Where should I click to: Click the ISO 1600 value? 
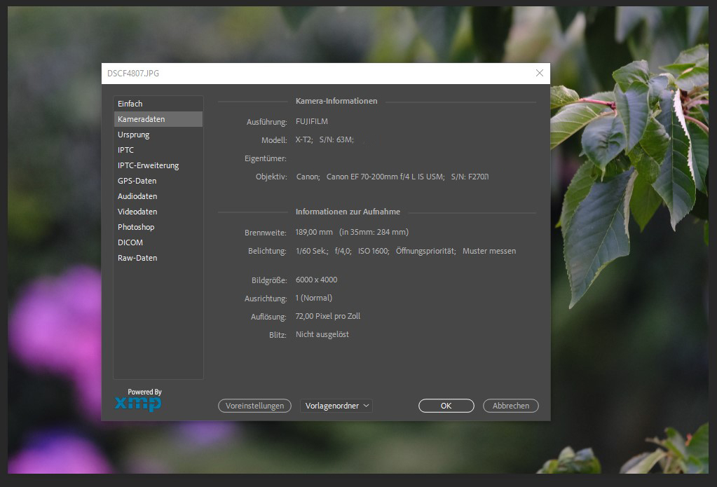tap(373, 251)
